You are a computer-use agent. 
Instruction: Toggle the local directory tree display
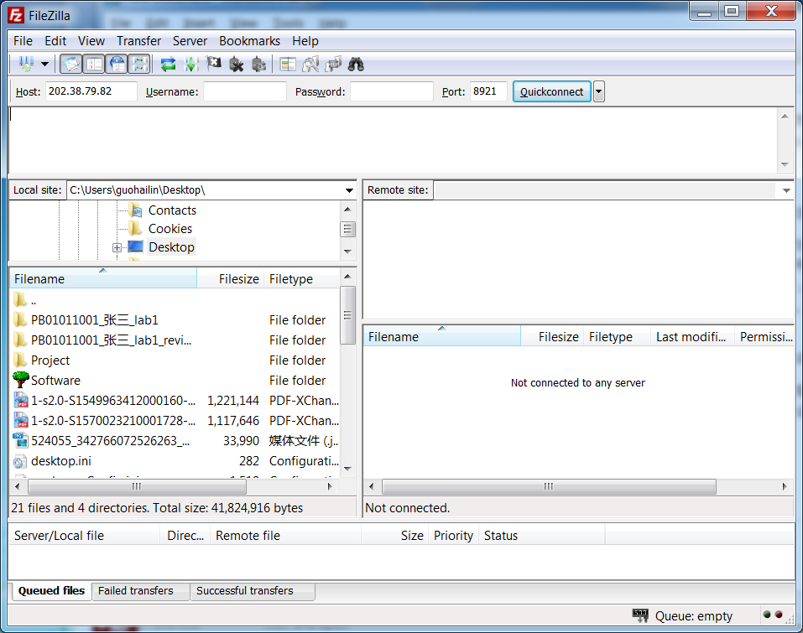click(x=94, y=64)
